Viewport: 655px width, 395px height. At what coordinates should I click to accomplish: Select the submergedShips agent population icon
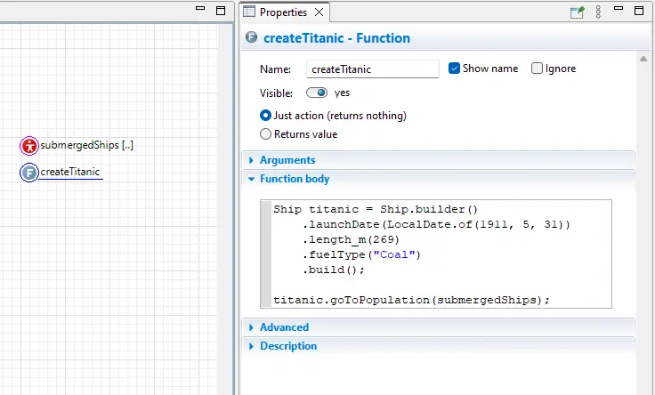point(29,146)
